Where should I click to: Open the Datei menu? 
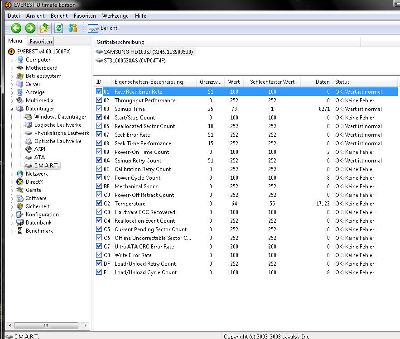tap(14, 16)
